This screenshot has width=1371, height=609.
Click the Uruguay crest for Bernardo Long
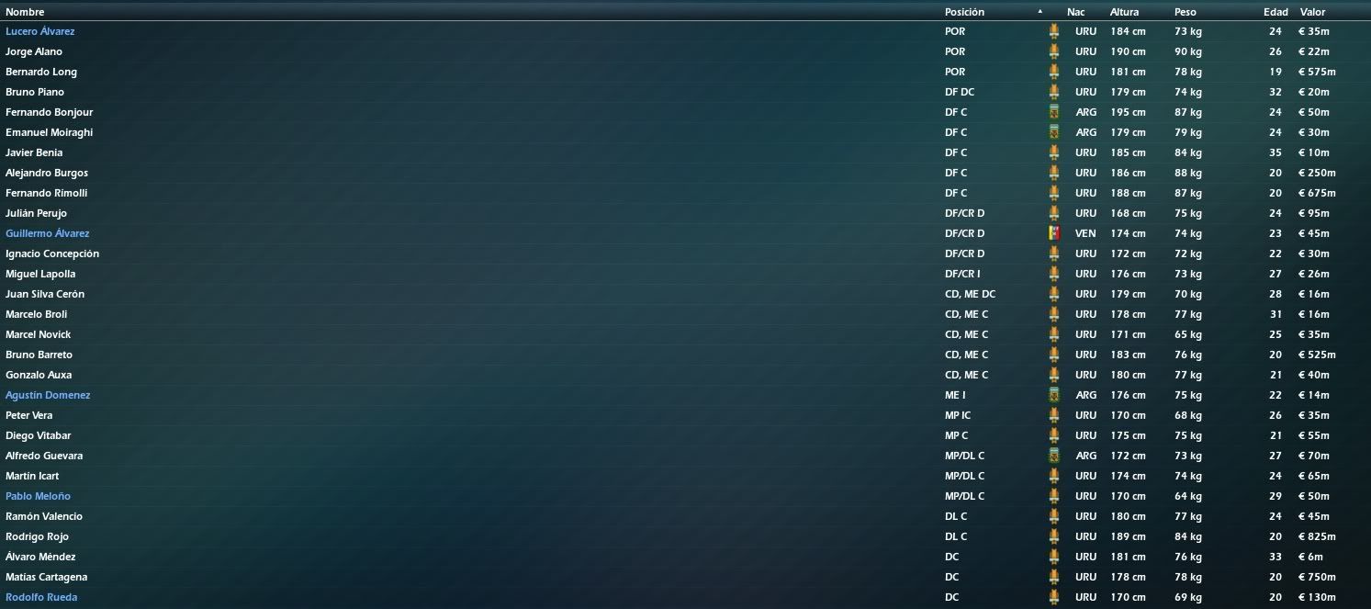click(x=1054, y=72)
